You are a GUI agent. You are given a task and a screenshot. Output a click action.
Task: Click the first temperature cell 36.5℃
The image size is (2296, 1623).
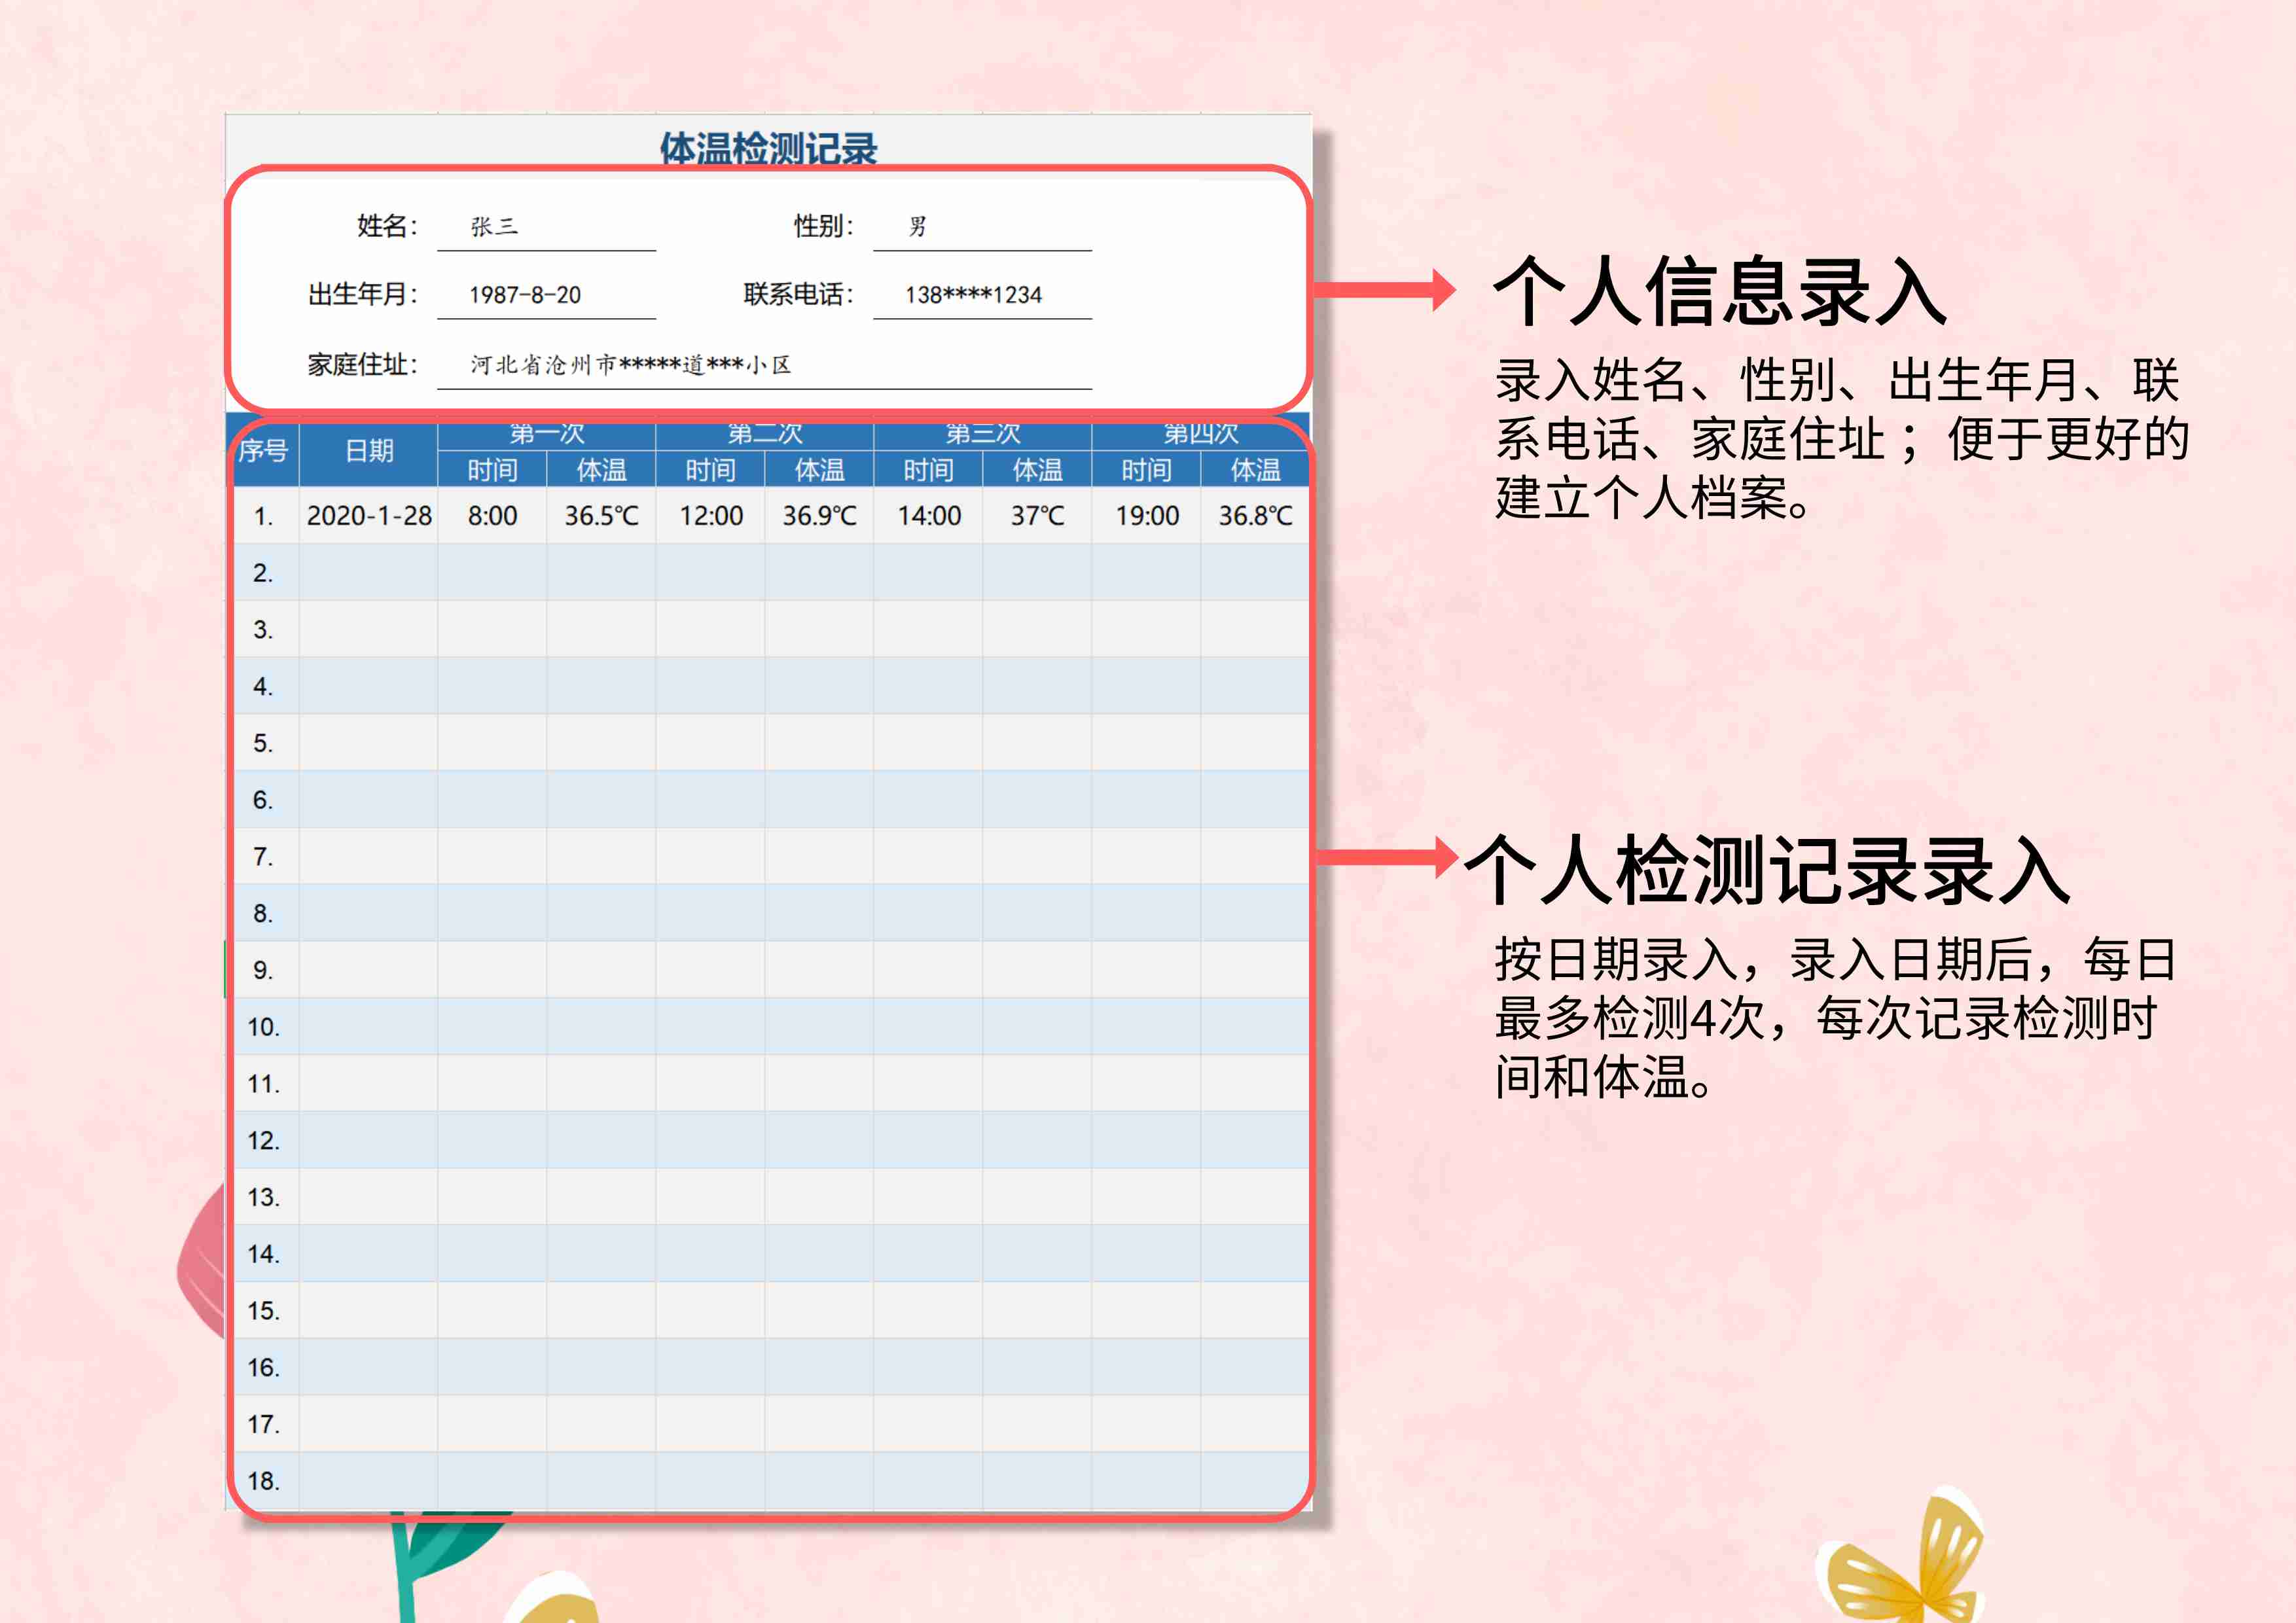pos(601,516)
